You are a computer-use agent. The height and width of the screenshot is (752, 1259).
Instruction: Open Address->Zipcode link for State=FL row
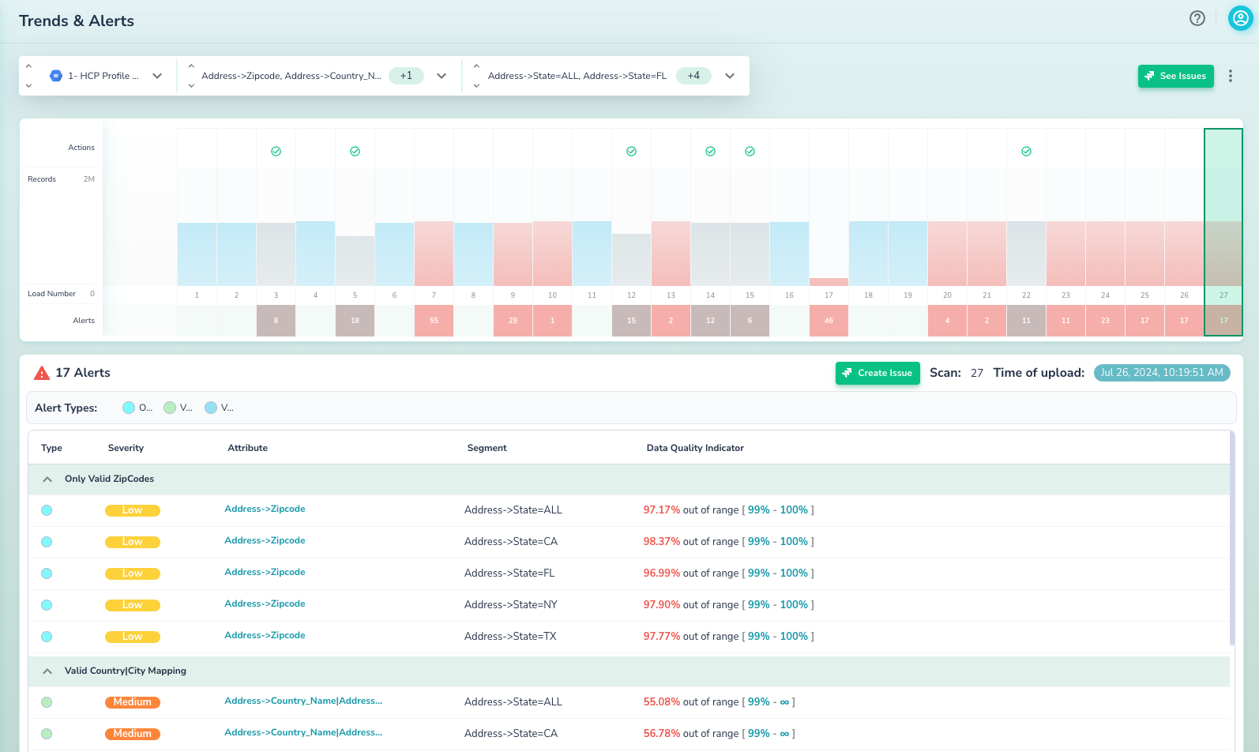tap(265, 572)
